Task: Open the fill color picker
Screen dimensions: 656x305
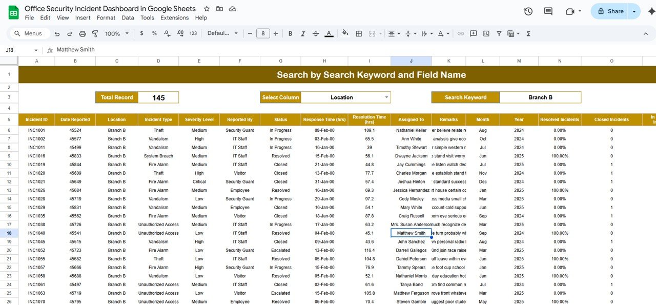Action: pos(345,33)
